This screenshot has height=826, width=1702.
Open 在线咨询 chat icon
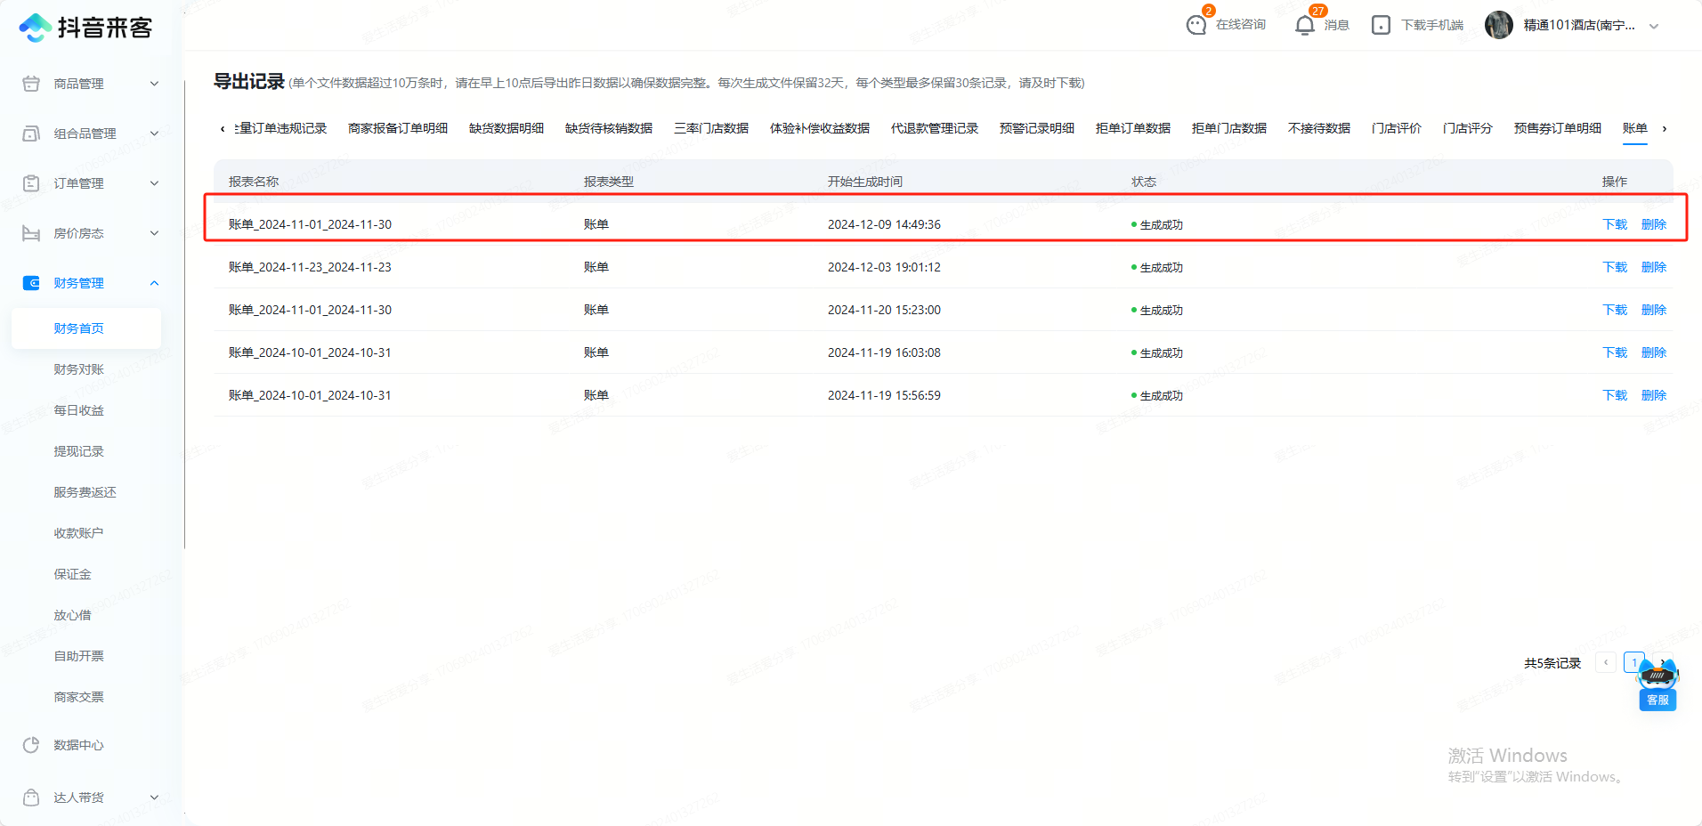point(1196,25)
